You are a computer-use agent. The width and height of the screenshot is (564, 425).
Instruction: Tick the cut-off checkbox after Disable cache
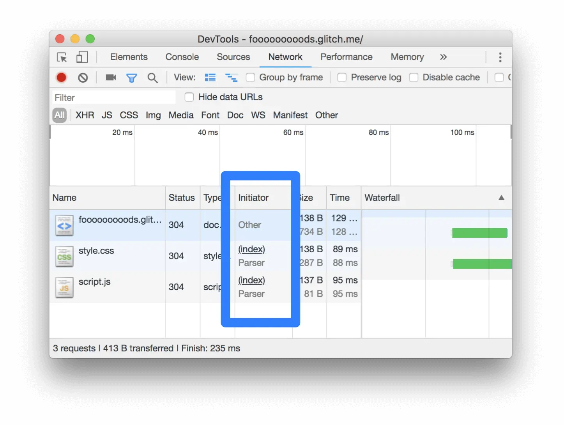coord(499,78)
